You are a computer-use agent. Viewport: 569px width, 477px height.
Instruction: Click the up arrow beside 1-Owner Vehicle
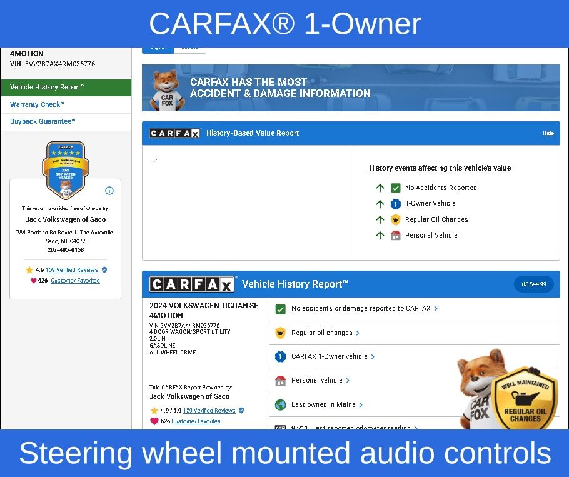(380, 204)
